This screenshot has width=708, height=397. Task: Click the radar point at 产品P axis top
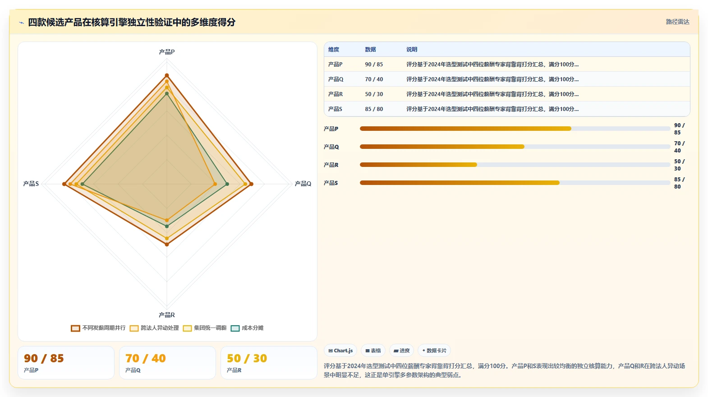click(x=167, y=75)
